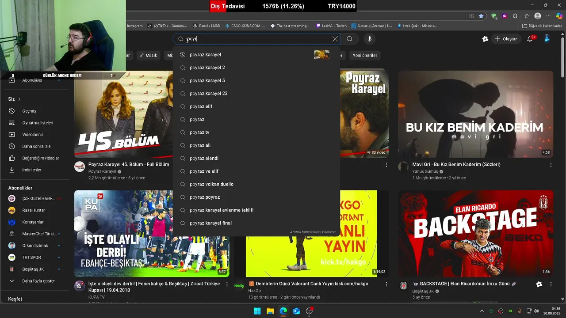566x318 pixels.
Task: Select the "poyraz tv" suggestion
Action: [x=256, y=132]
